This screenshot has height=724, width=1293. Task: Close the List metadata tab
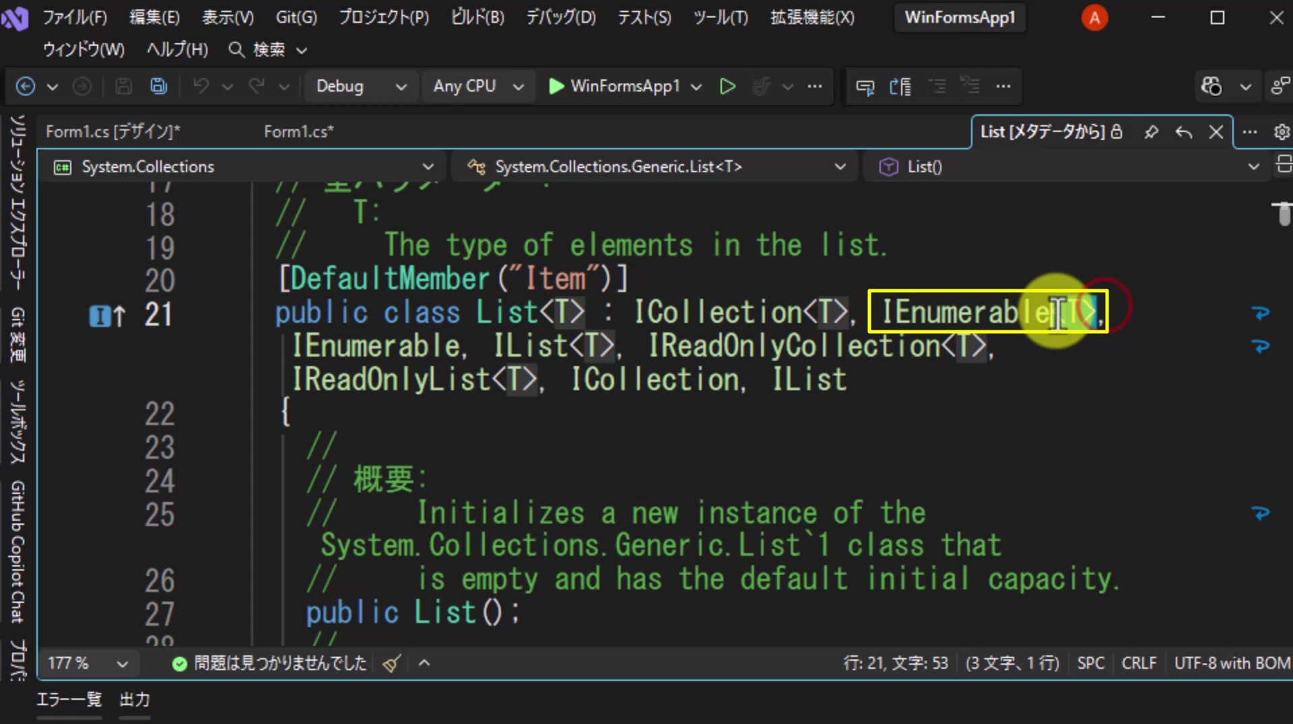[1216, 132]
